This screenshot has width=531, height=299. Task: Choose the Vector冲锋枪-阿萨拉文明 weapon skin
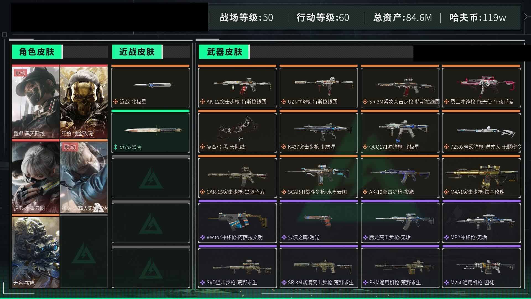[x=237, y=223]
